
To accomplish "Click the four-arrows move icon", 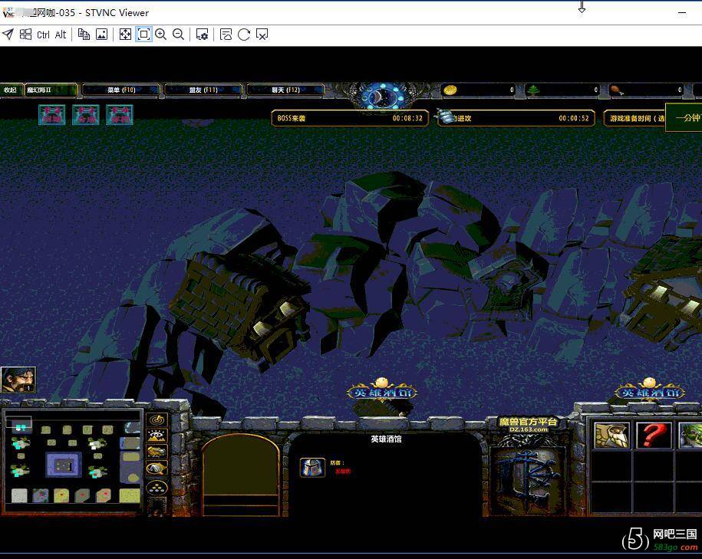I will click(125, 35).
